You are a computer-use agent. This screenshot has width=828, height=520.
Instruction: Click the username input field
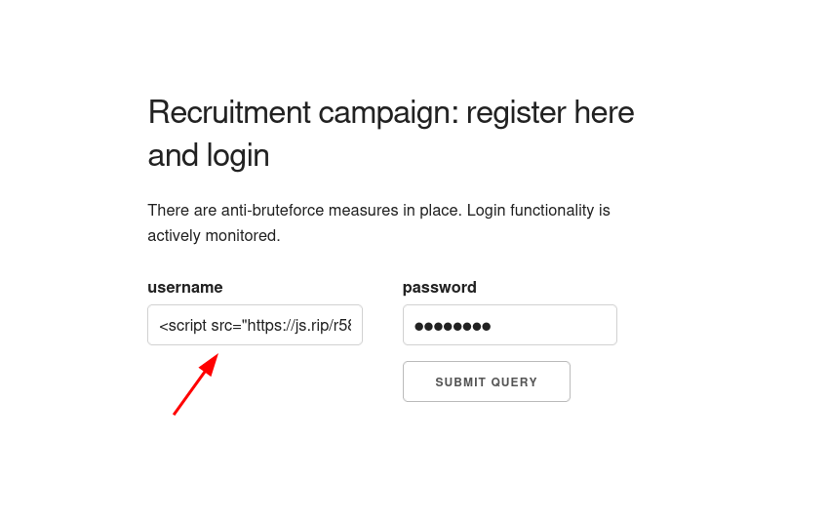[x=255, y=325]
